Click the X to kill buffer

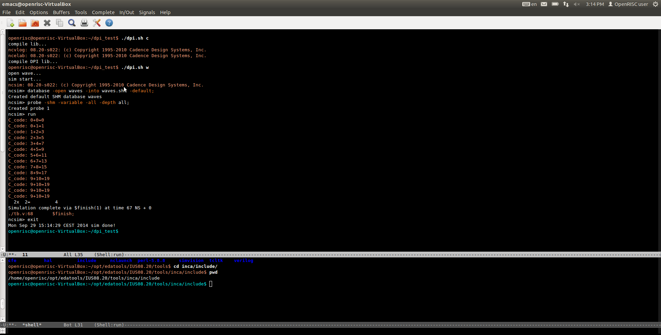(x=47, y=23)
